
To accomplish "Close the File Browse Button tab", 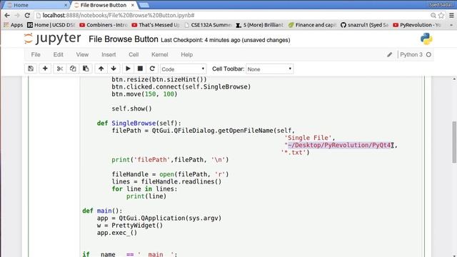I will 133,5.
